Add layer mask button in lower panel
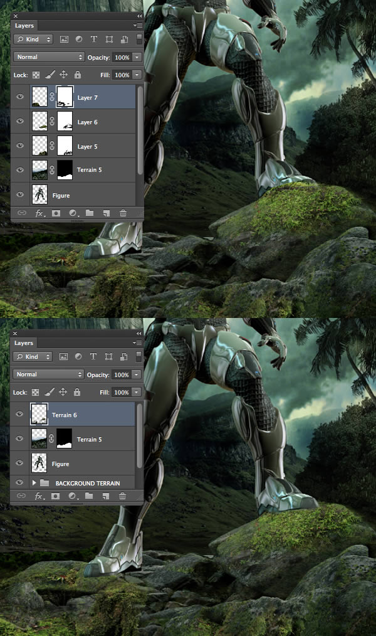Viewport: 376px width, 636px height. click(56, 496)
